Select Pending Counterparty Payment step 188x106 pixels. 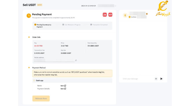point(43,26)
